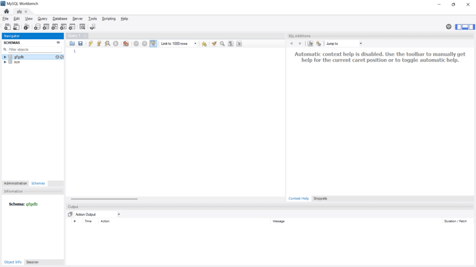Open find panel with magnifier icon
This screenshot has width=476, height=267.
click(222, 44)
